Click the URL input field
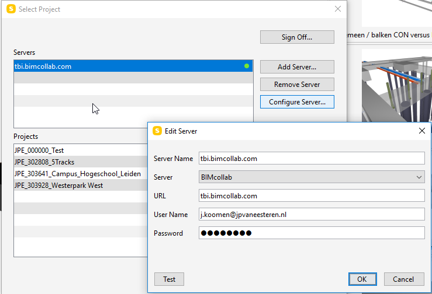 tap(312, 196)
